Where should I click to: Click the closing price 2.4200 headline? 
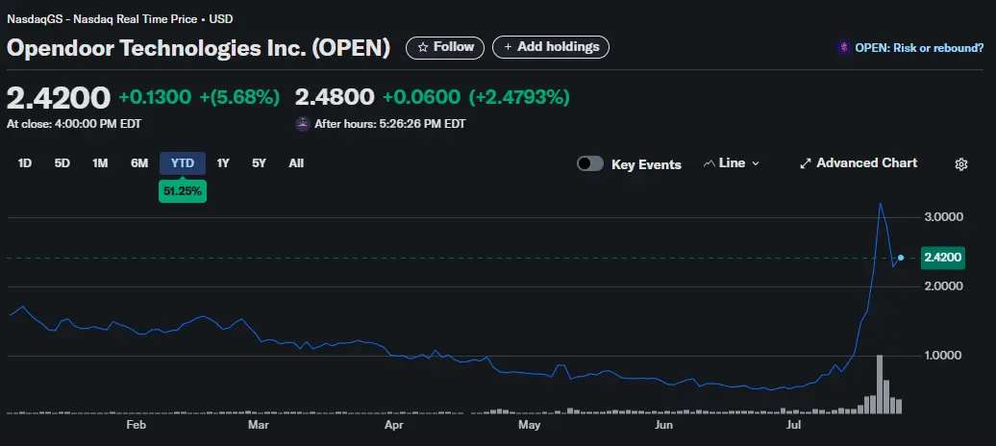(59, 98)
